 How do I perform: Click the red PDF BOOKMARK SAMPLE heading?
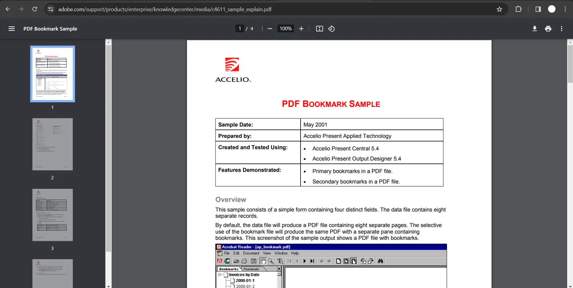click(x=331, y=104)
